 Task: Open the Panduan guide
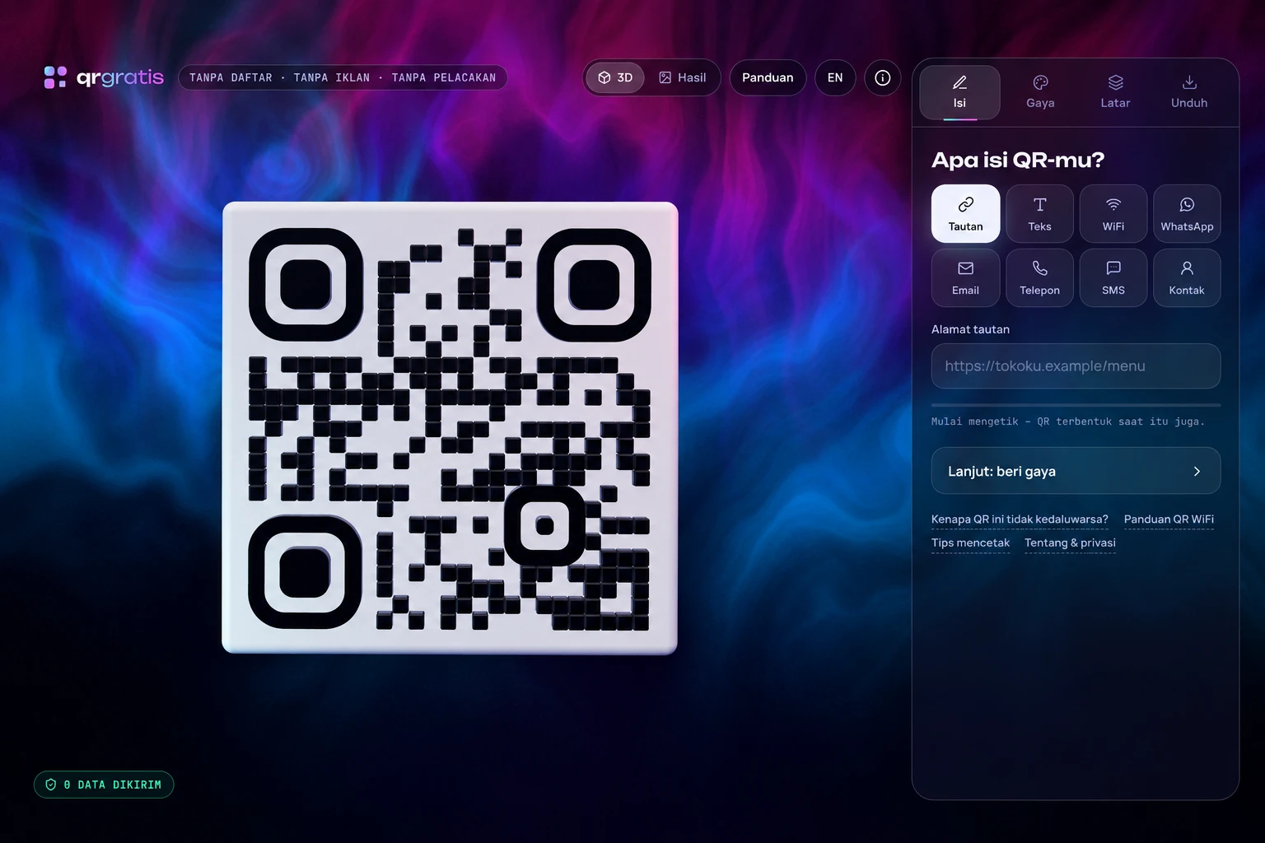click(768, 77)
